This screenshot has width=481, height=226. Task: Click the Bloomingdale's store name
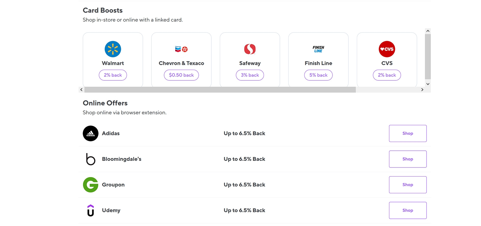(x=121, y=159)
